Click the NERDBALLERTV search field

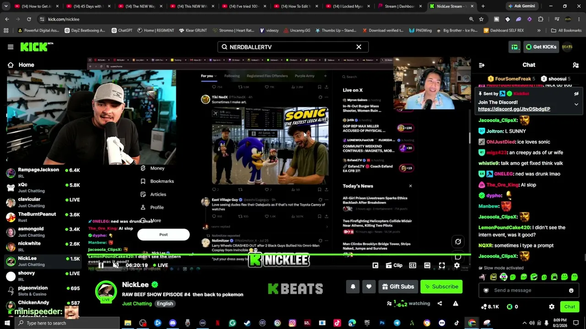293,47
